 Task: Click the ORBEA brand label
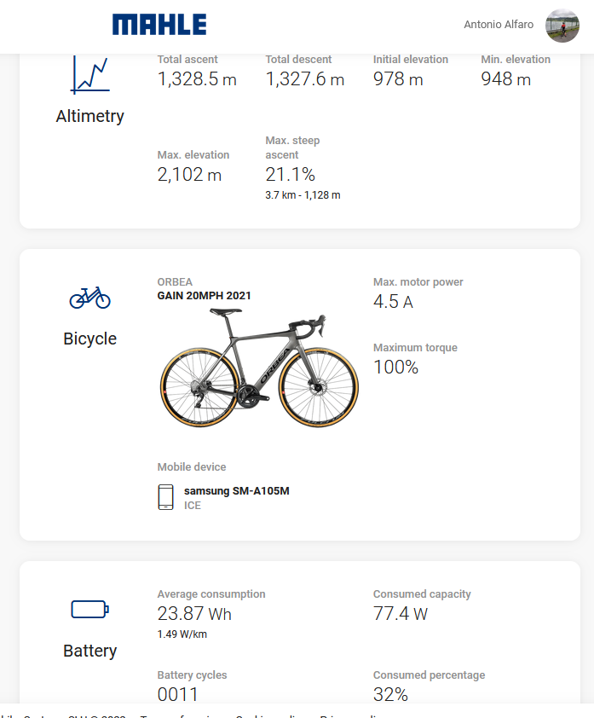(x=175, y=282)
